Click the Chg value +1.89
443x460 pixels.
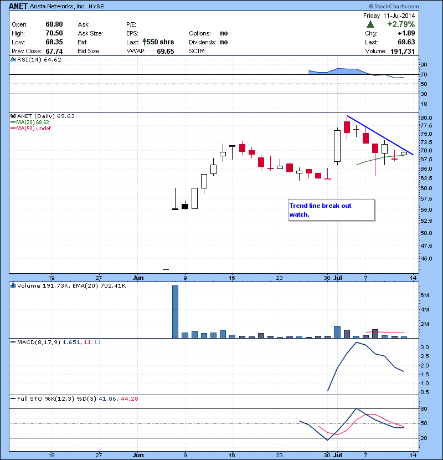pyautogui.click(x=406, y=33)
